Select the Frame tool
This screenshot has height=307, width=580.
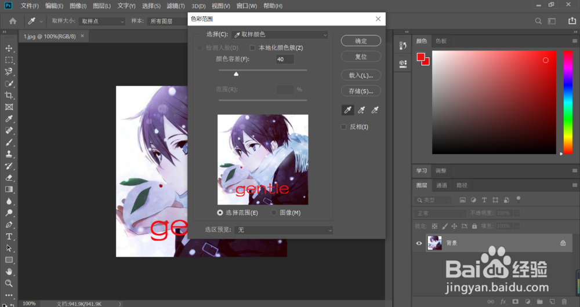click(9, 107)
